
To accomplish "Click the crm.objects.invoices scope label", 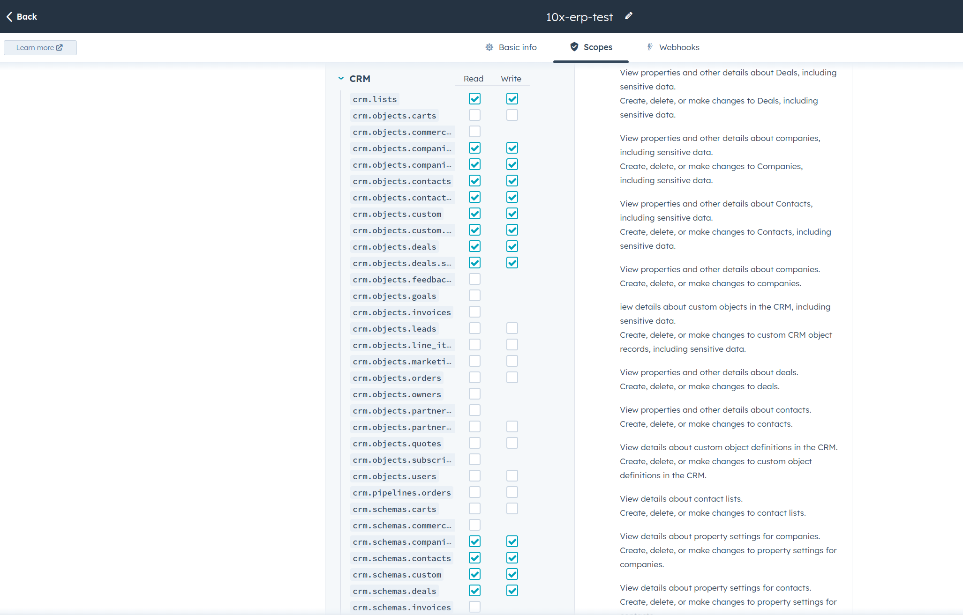I will 401,312.
